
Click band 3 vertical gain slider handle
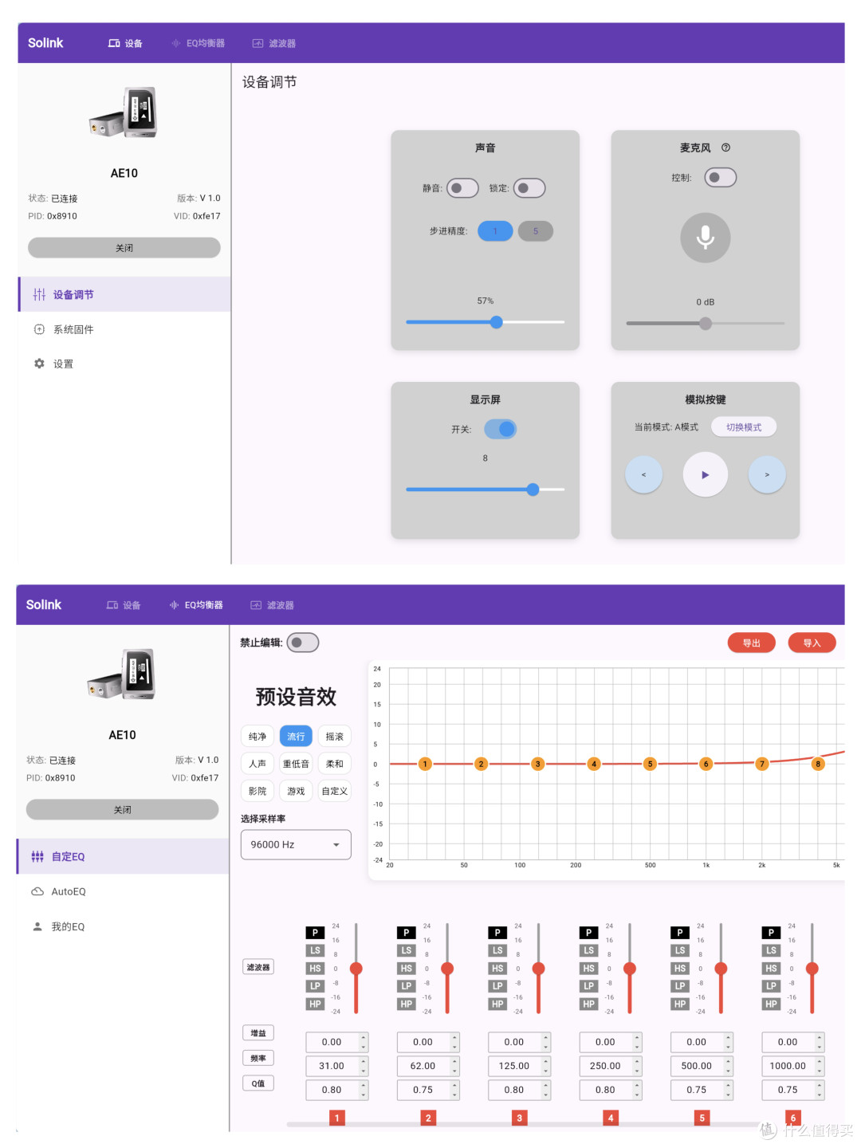click(539, 969)
